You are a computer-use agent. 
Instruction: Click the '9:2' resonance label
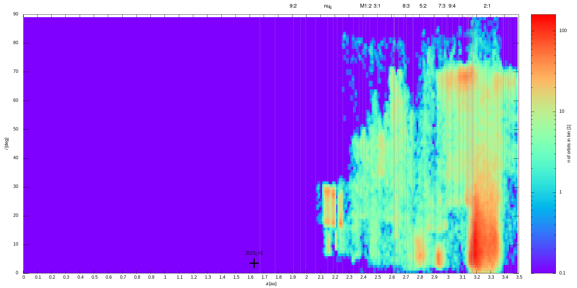(293, 6)
